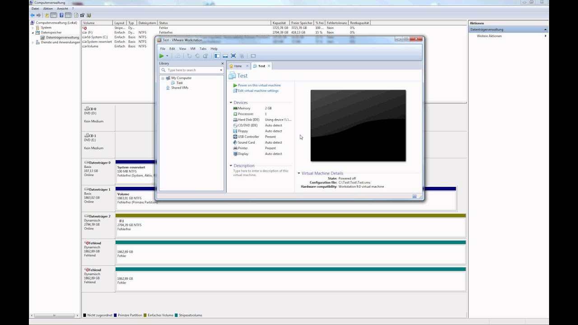Click the up-folder icon in Computerverwaltung toolbar
This screenshot has height=325, width=578.
pos(47,15)
